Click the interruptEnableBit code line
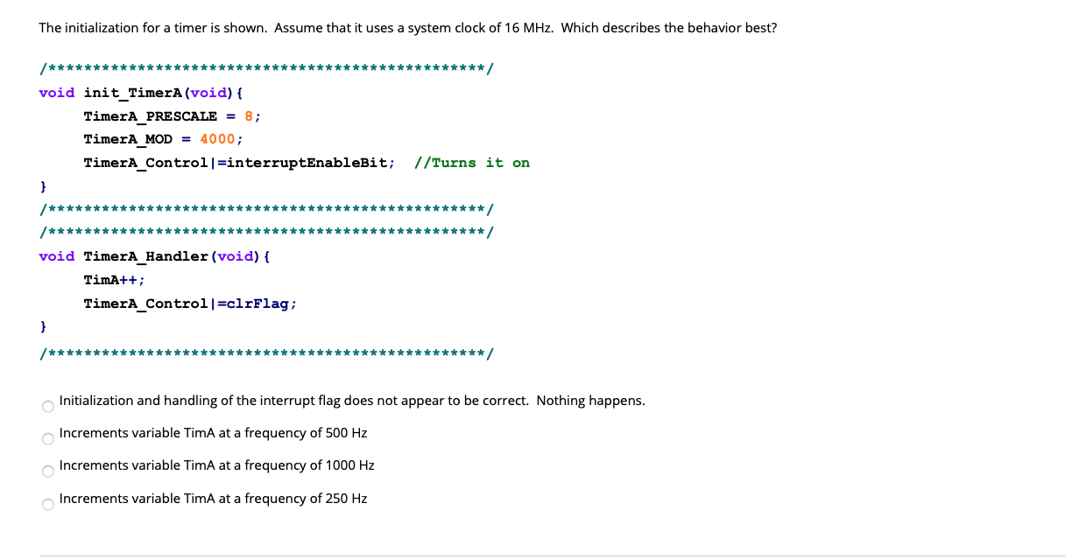 point(236,162)
